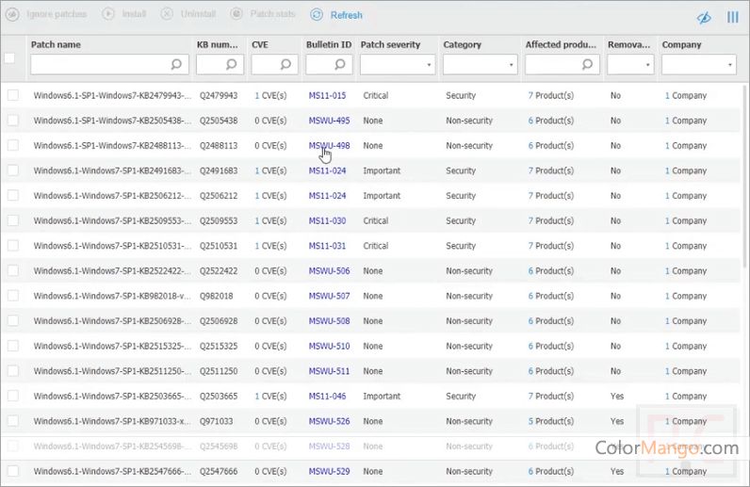
Task: Click the Affected products search field
Action: 554,64
